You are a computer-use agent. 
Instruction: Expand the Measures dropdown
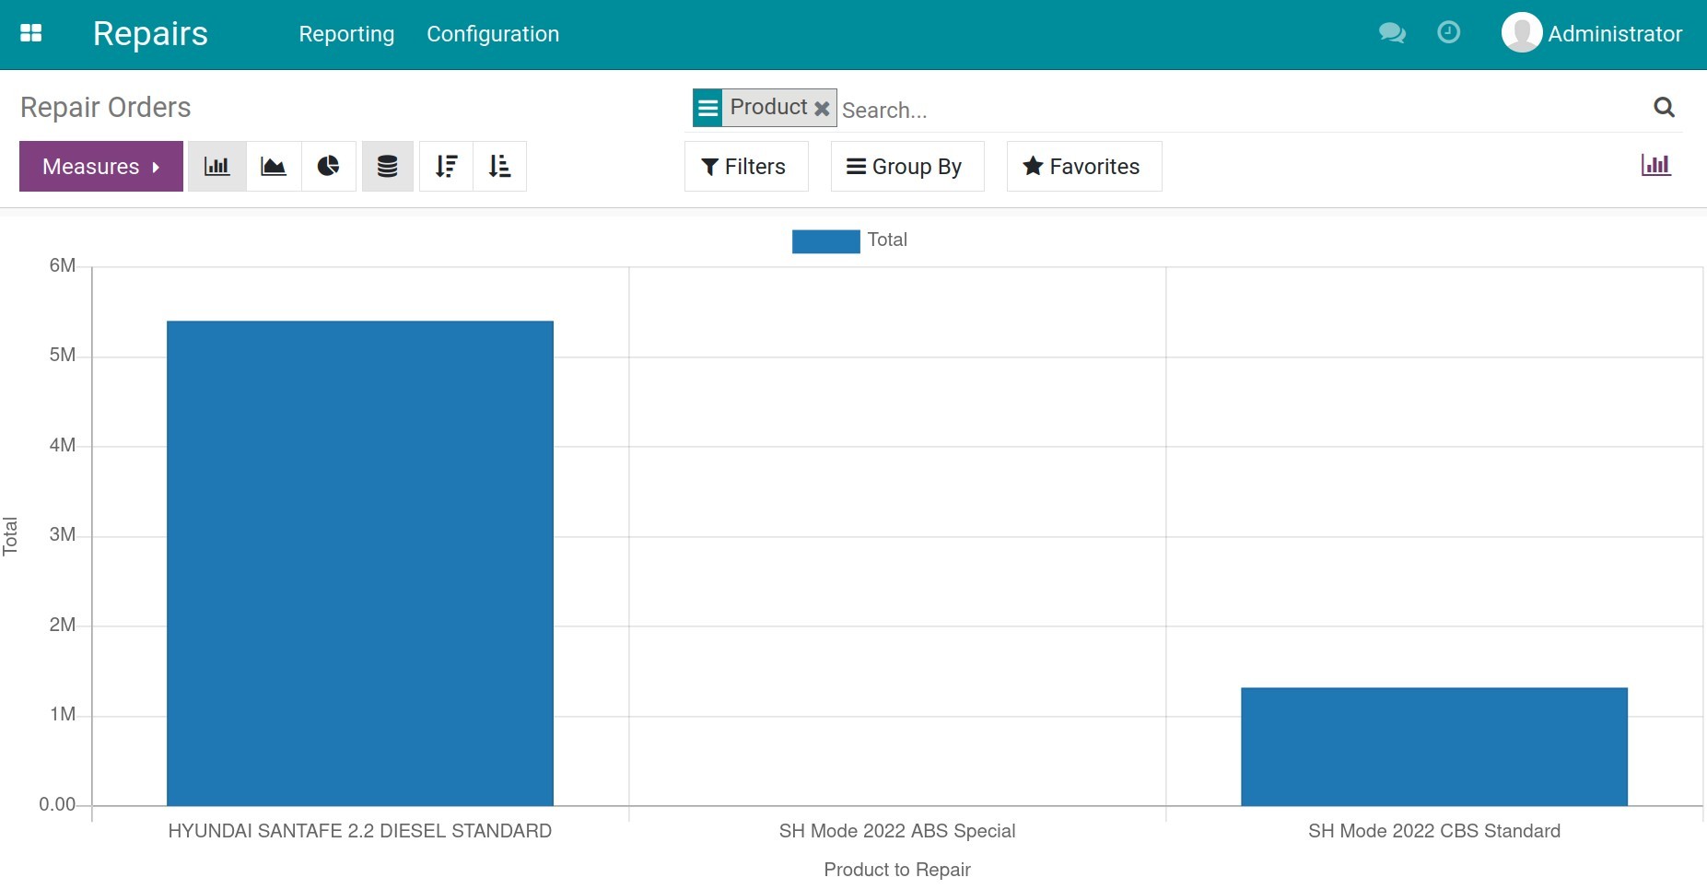pyautogui.click(x=101, y=167)
